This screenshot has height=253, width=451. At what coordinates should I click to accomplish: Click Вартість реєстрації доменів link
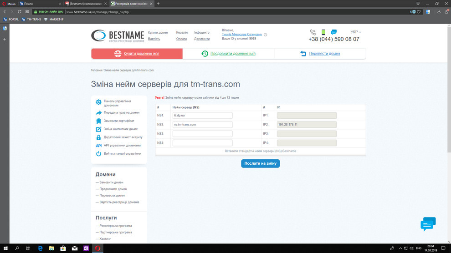coord(119,202)
